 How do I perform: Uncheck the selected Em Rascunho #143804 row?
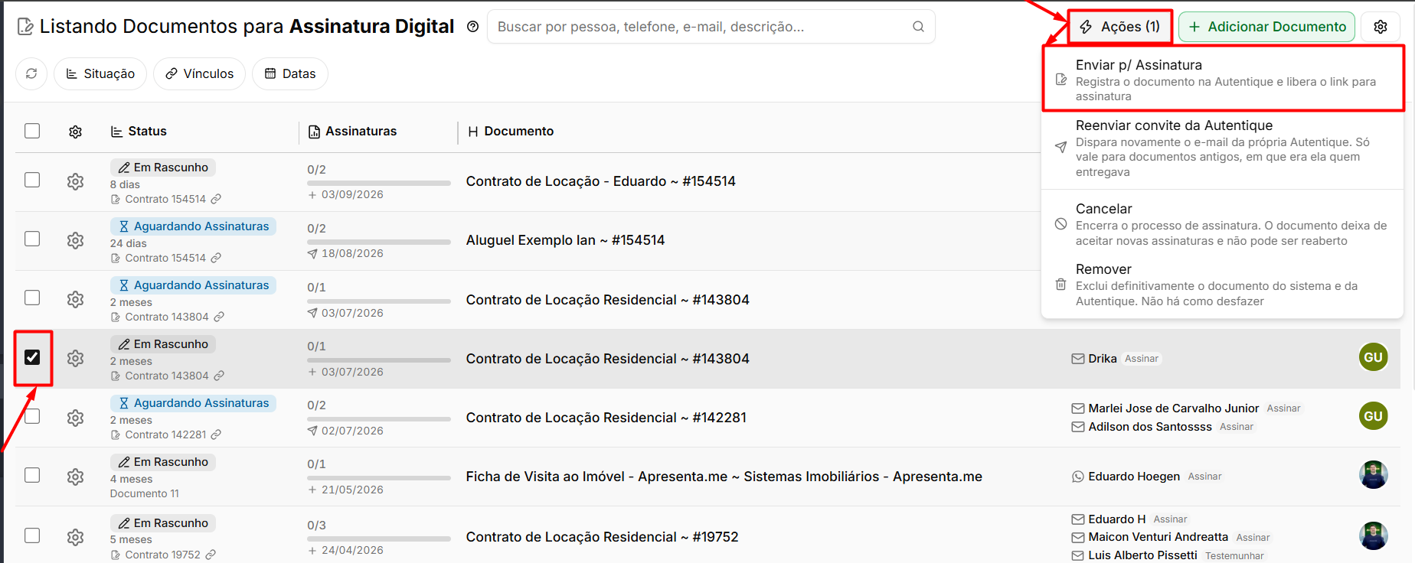[32, 357]
